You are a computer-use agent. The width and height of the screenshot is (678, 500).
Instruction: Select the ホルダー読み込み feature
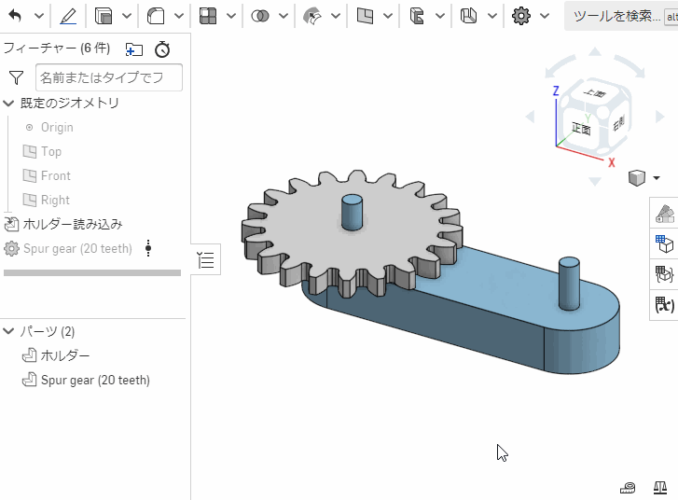(73, 224)
